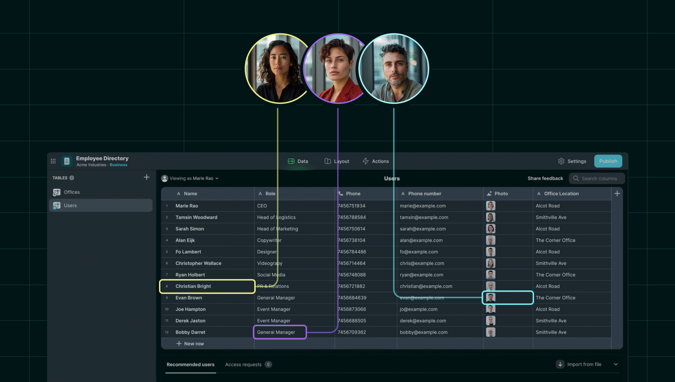
Task: Open Fo Lambert's photo thumbnail
Action: click(x=490, y=252)
